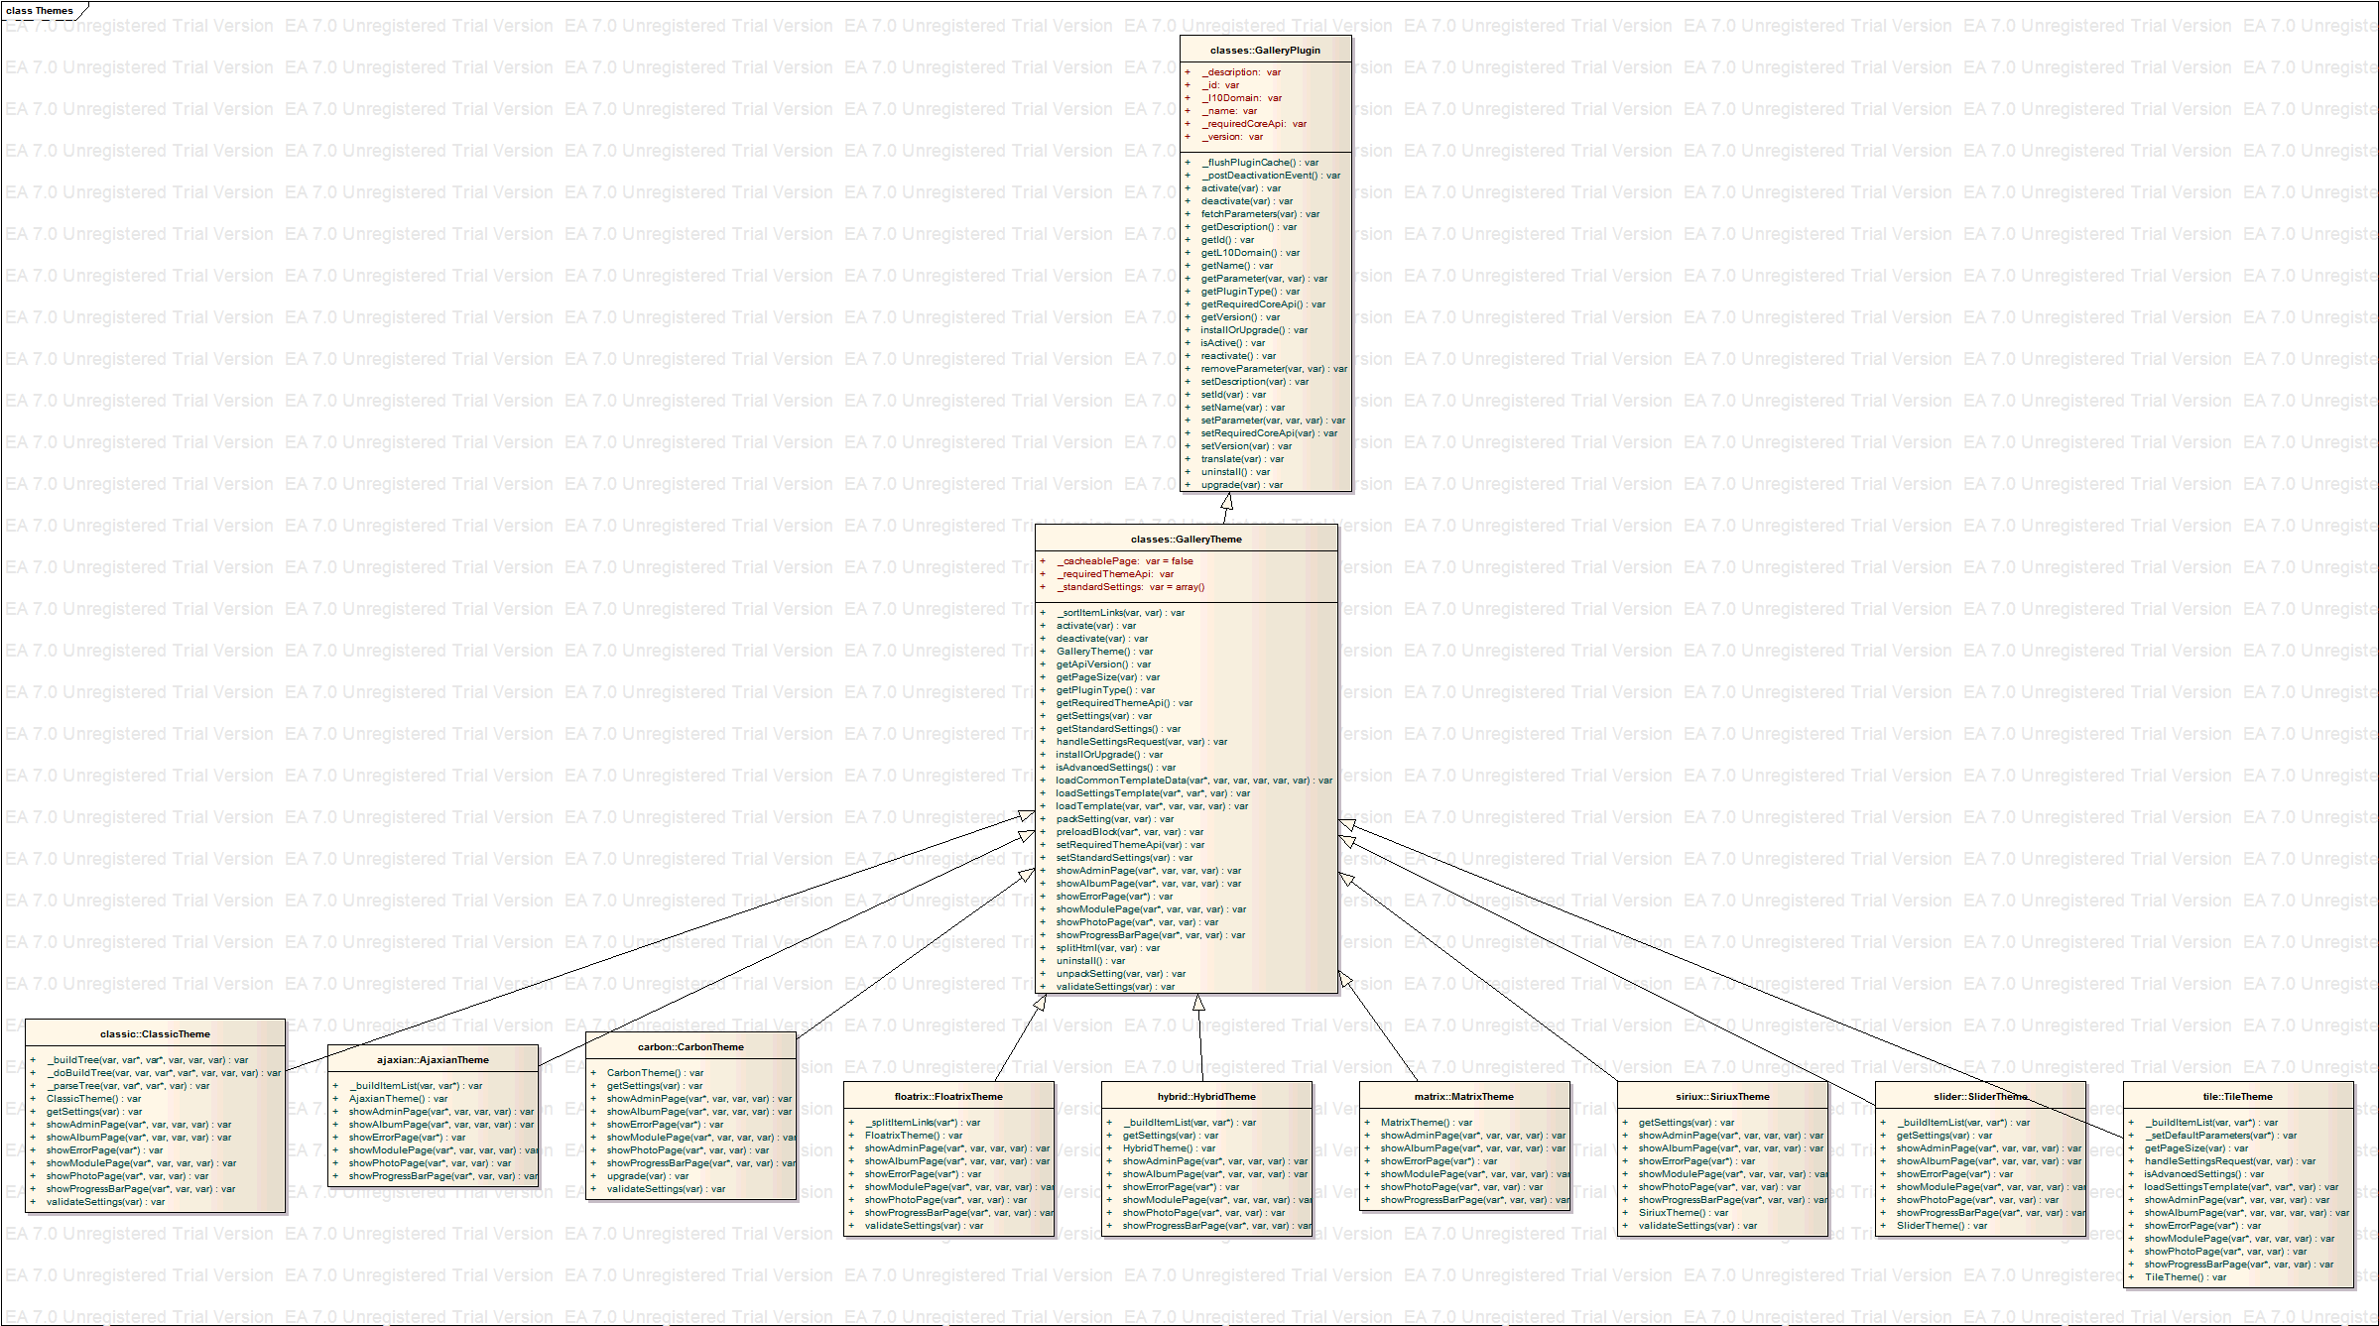
Task: Select the _postDeactivationEvent() operation
Action: [1270, 176]
